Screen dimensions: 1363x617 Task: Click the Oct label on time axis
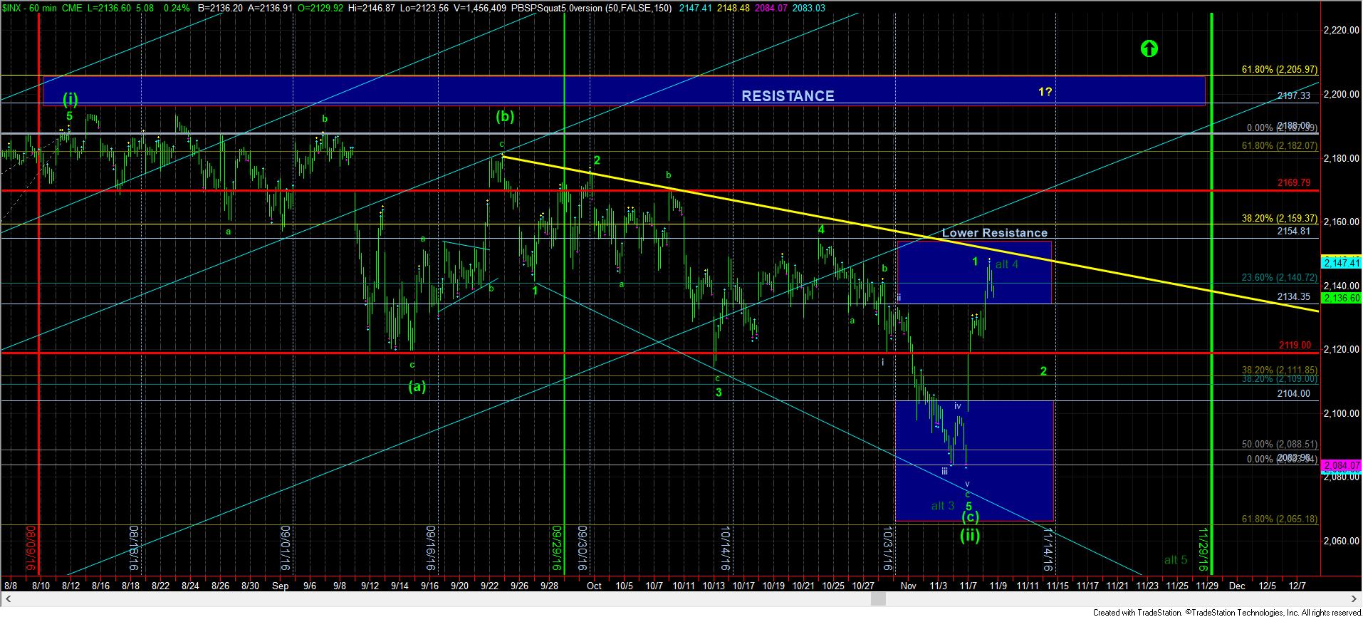click(x=594, y=586)
